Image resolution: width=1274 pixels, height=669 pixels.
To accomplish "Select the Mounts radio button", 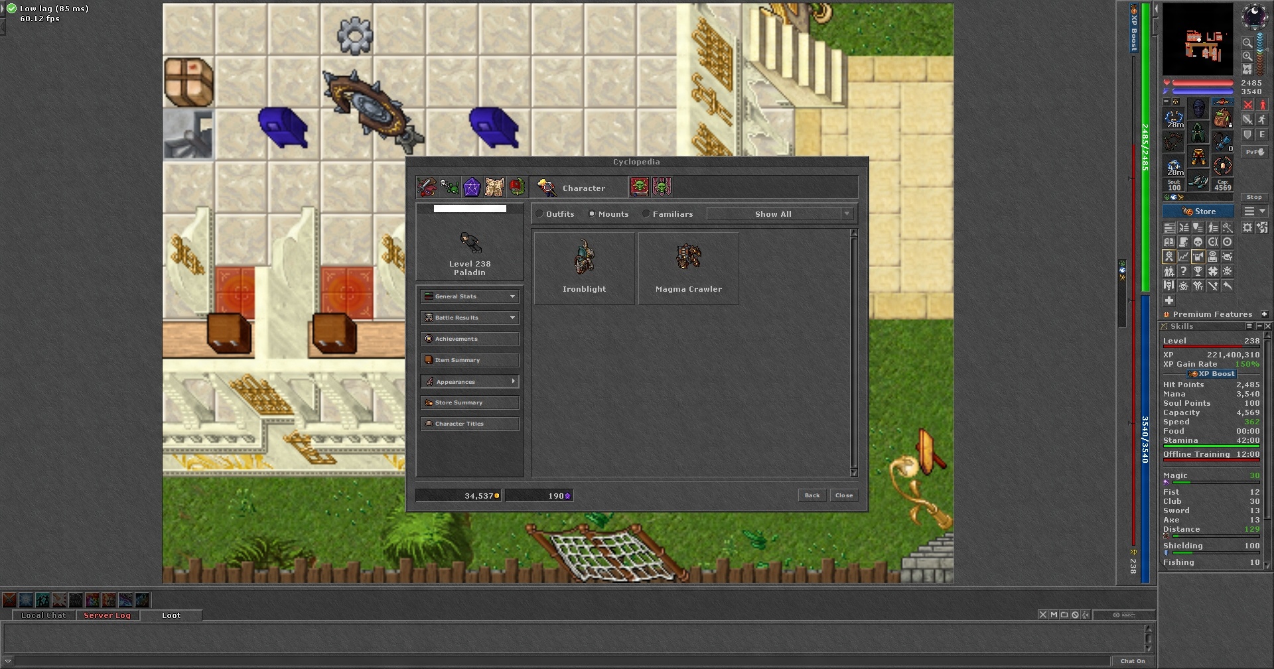I will click(x=592, y=214).
